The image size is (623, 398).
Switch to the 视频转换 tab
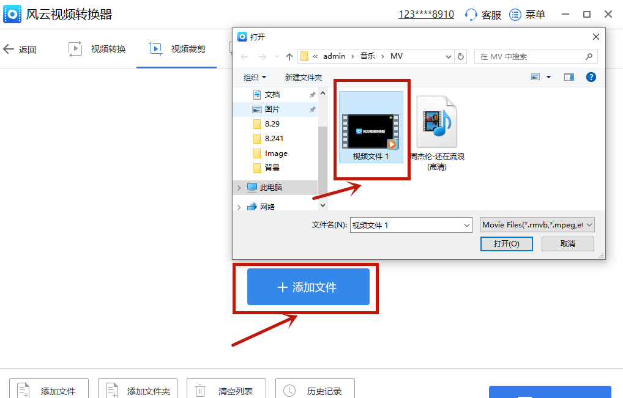coord(97,49)
